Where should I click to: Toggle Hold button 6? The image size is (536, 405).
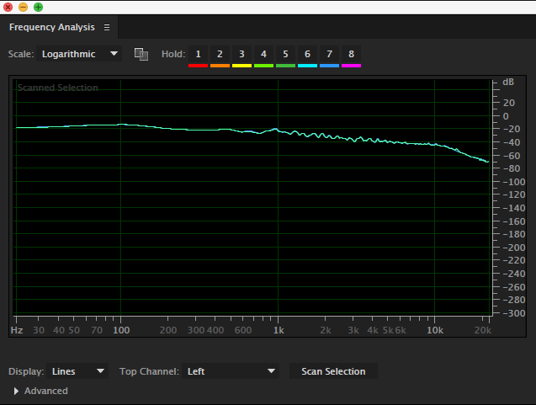pyautogui.click(x=307, y=56)
